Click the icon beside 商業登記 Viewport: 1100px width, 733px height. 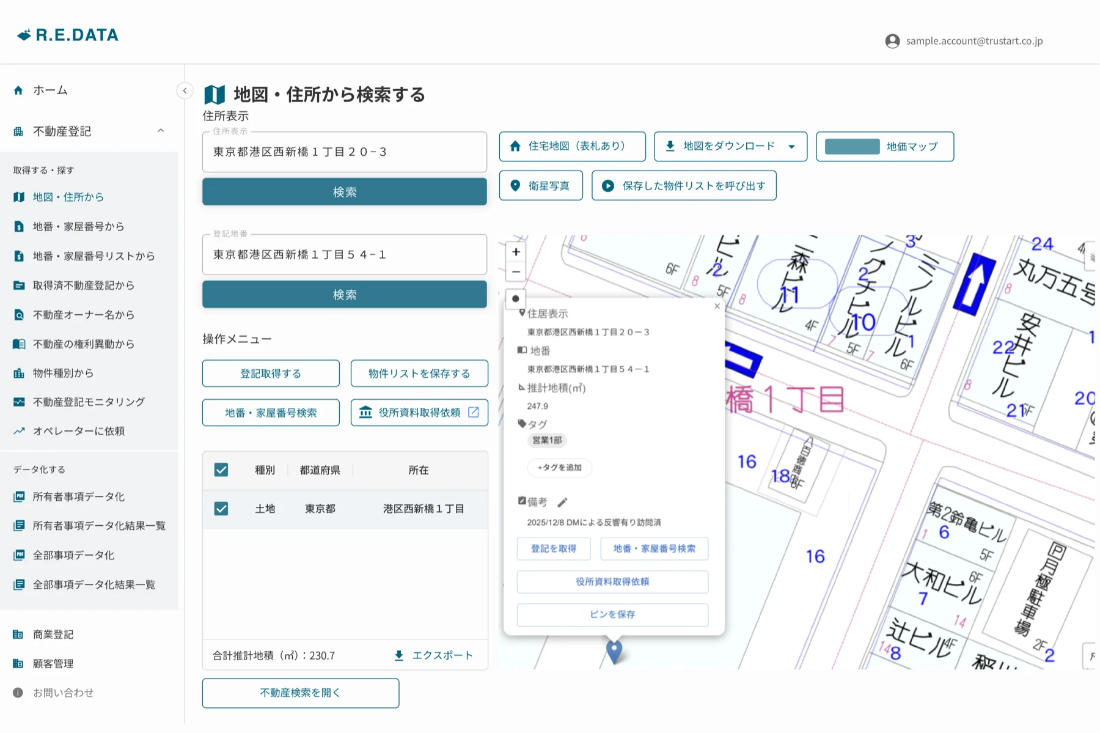tap(18, 635)
